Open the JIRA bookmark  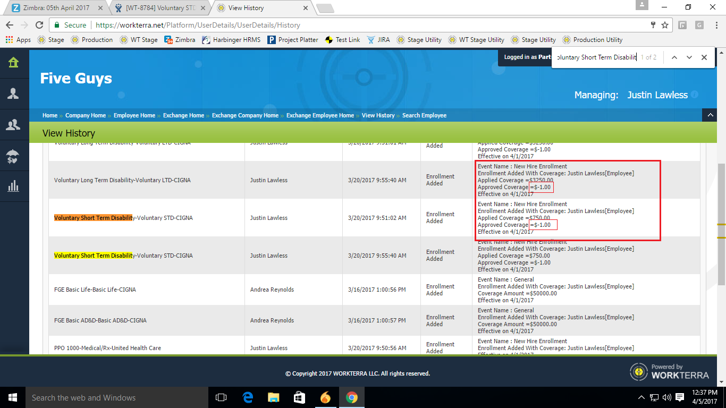point(378,40)
